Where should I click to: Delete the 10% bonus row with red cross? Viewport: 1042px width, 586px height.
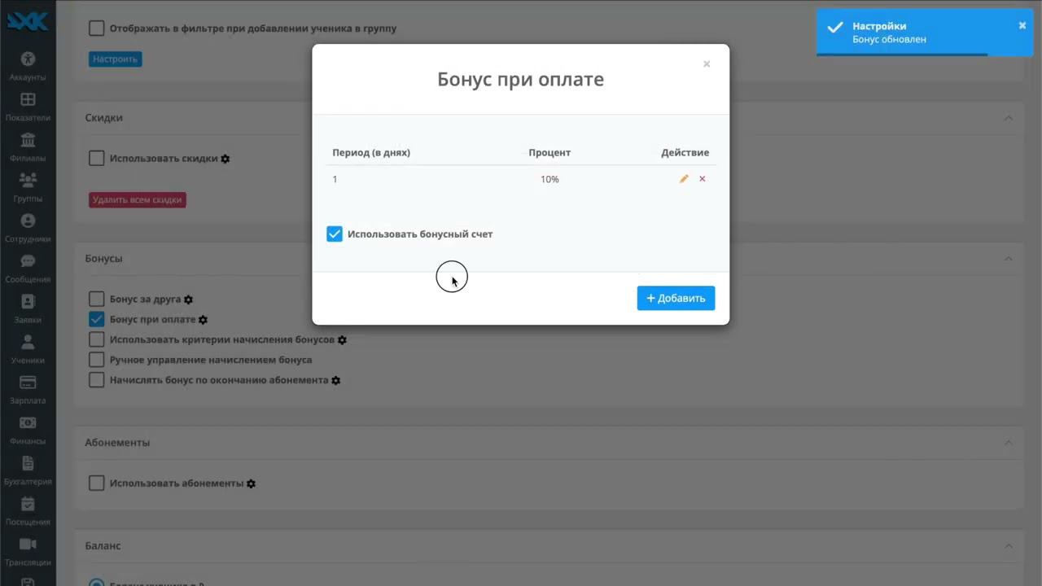click(703, 179)
